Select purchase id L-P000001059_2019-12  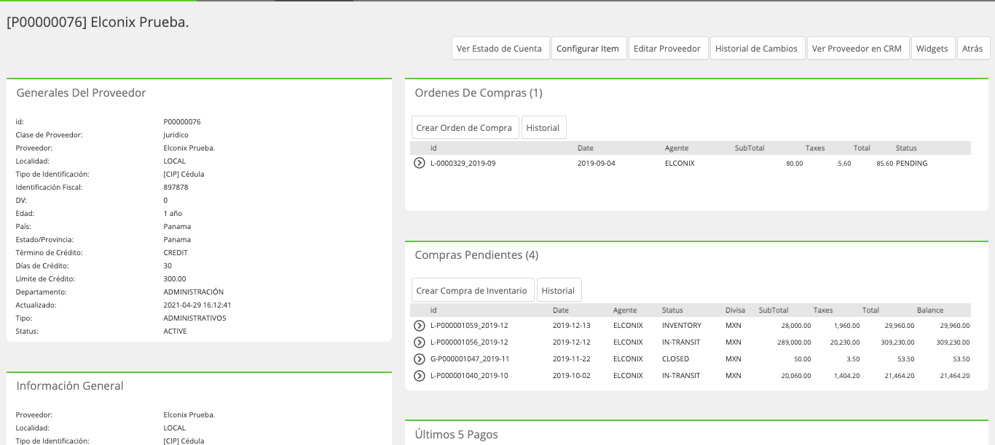tap(469, 326)
